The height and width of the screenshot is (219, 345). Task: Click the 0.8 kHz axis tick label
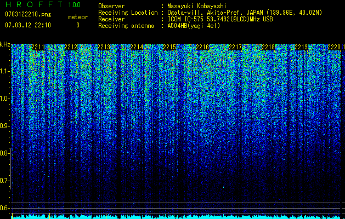pyautogui.click(x=4, y=153)
